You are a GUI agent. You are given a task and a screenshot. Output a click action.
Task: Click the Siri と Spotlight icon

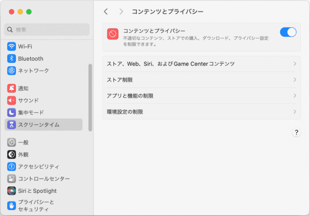12,191
